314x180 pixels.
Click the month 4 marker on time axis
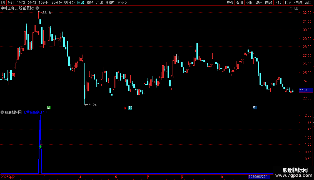[80, 177]
